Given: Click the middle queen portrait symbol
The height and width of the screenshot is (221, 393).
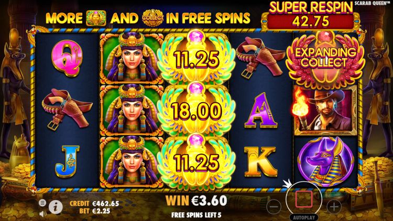Looking at the screenshot, I should [x=132, y=110].
